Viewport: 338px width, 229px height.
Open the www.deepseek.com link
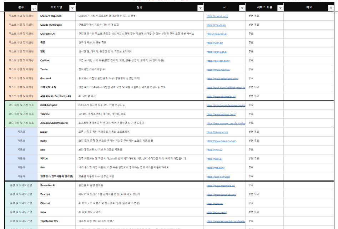[222, 78]
